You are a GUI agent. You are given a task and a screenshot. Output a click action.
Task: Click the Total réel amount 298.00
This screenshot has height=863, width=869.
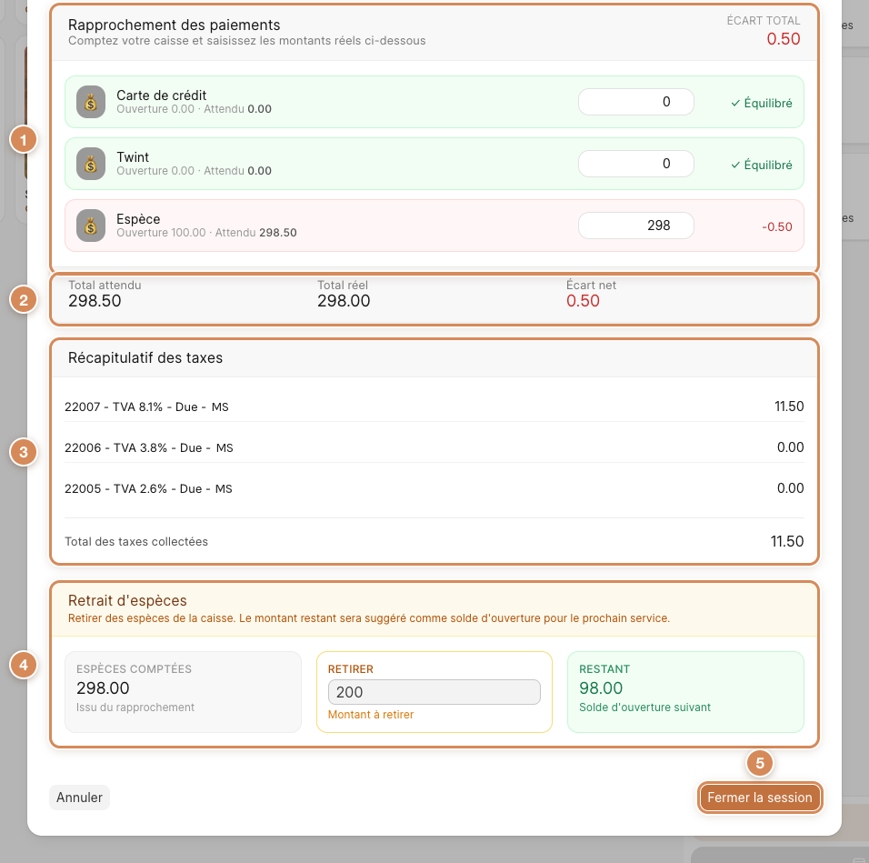click(x=344, y=301)
